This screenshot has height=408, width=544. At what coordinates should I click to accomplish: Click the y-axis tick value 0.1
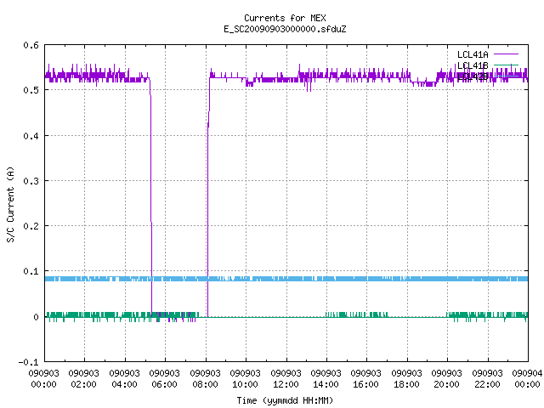(x=31, y=271)
